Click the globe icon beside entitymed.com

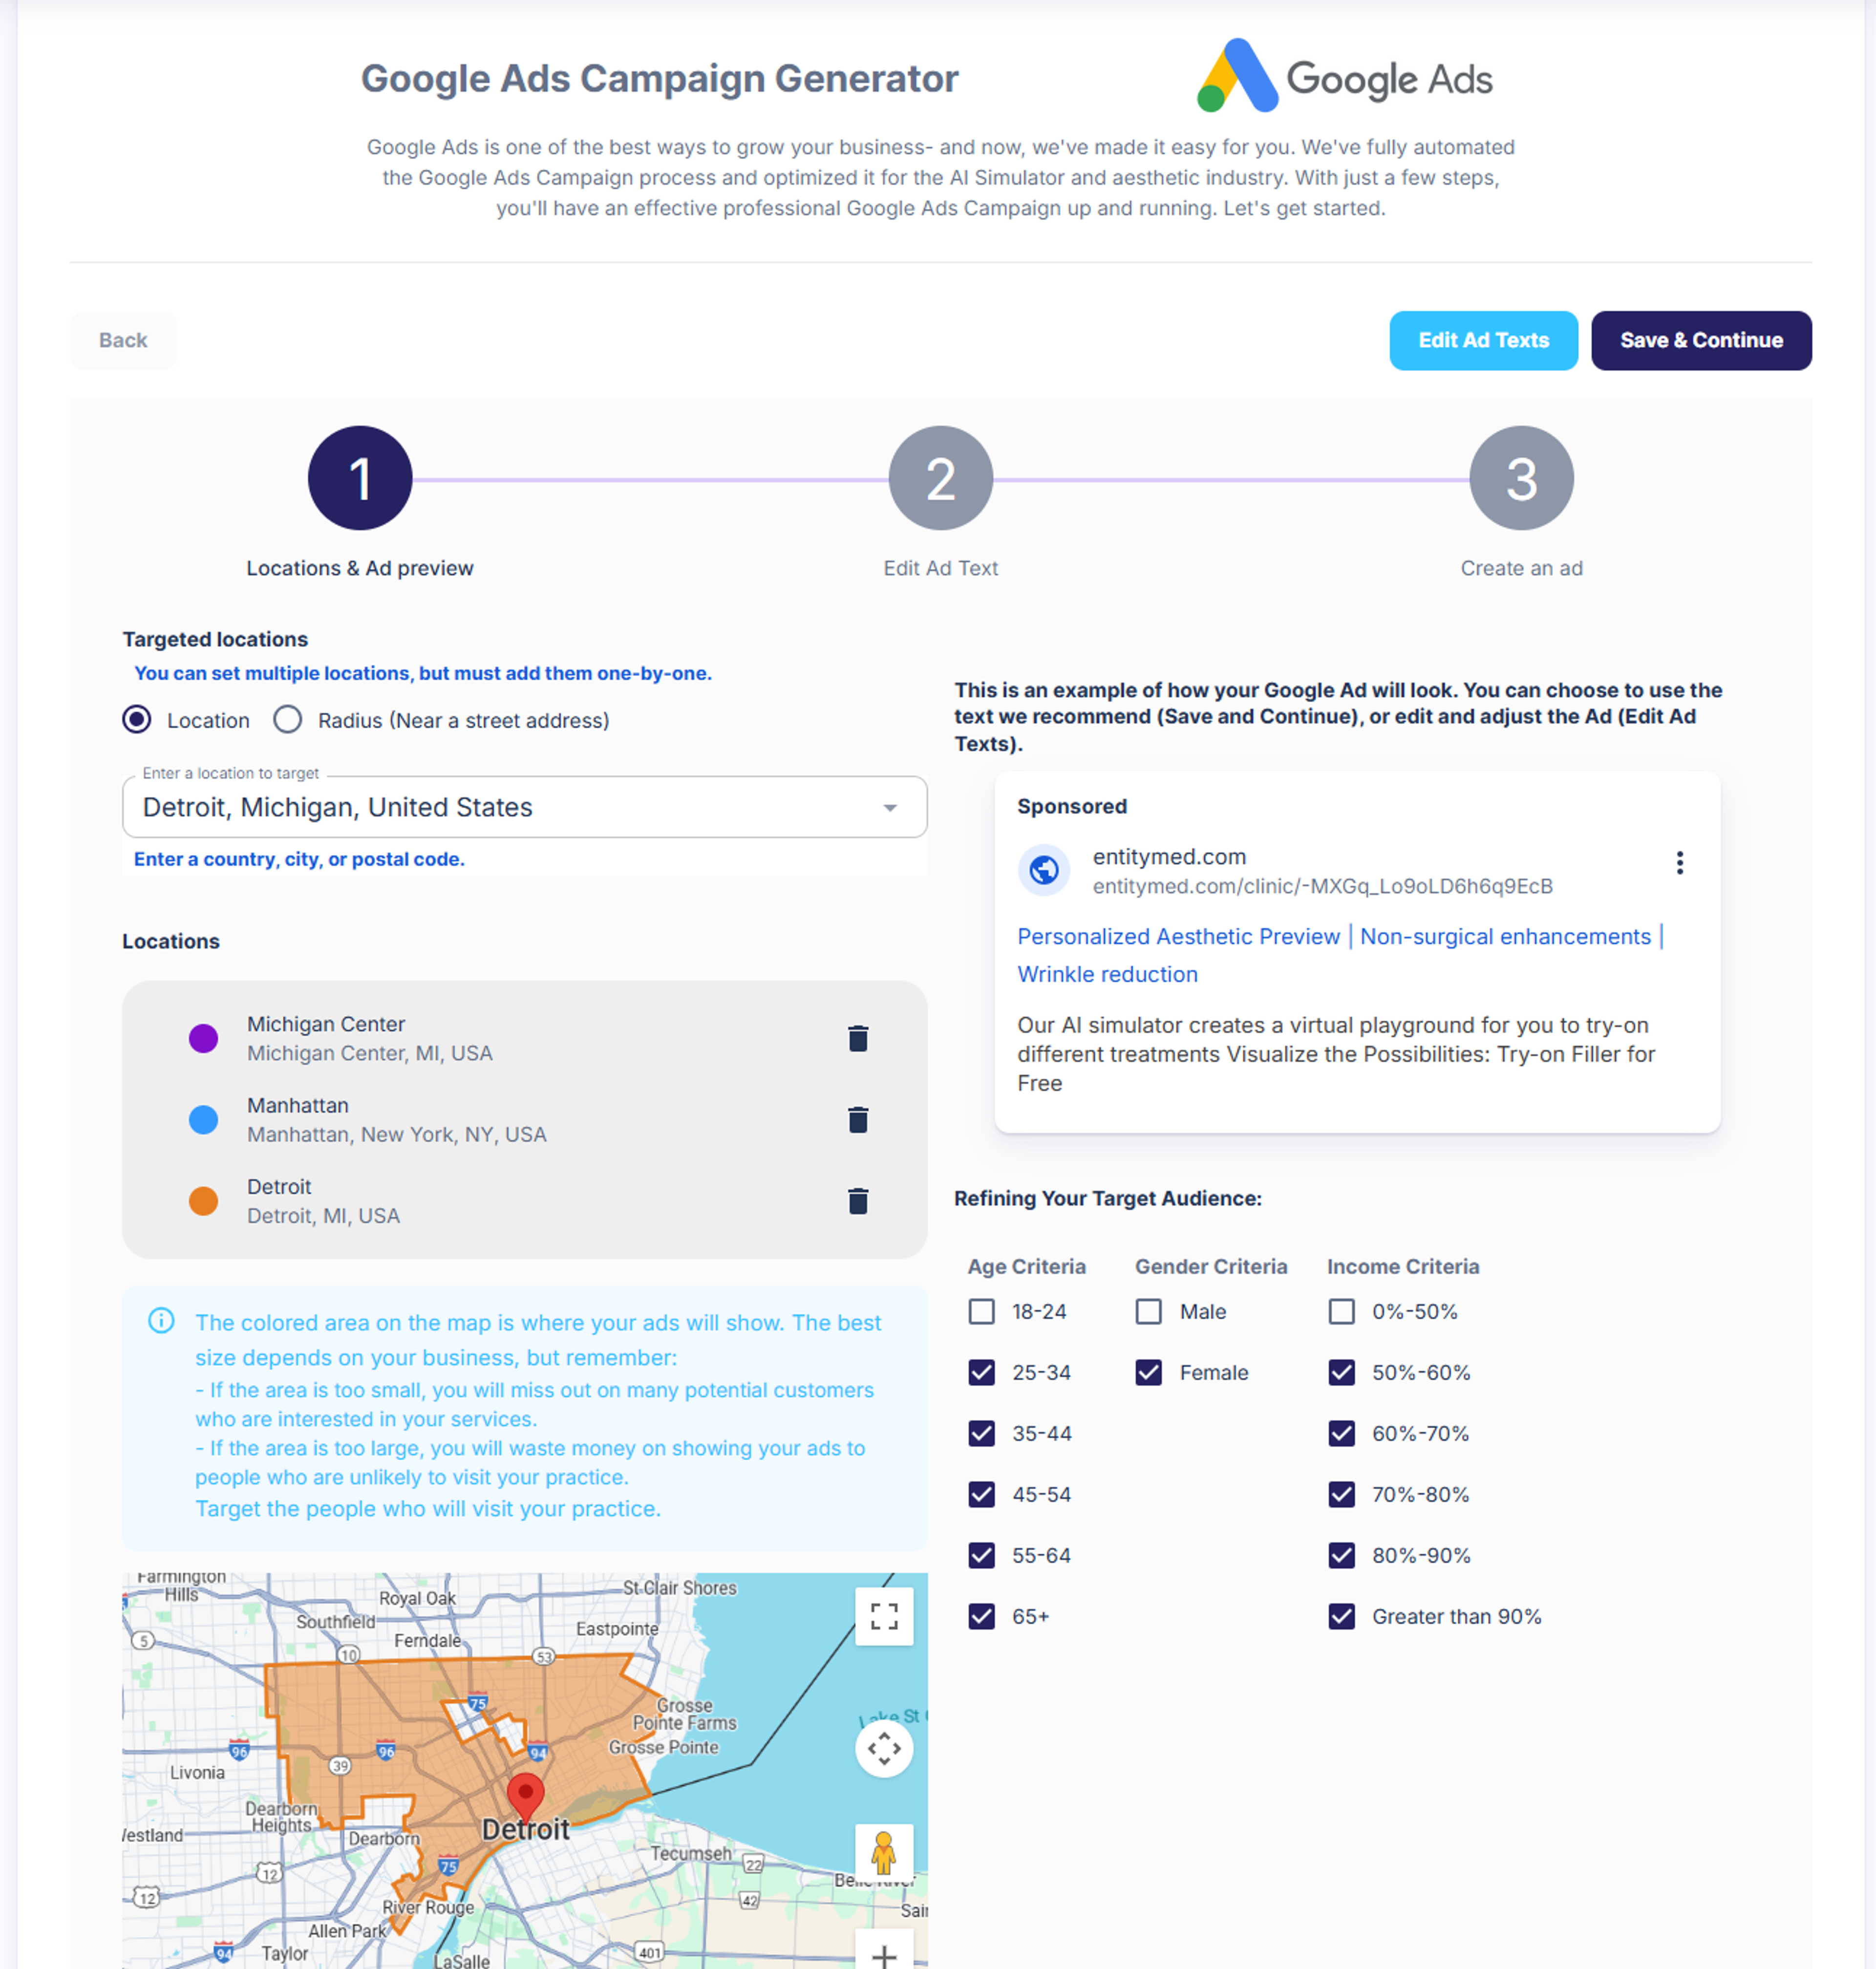1043,870
